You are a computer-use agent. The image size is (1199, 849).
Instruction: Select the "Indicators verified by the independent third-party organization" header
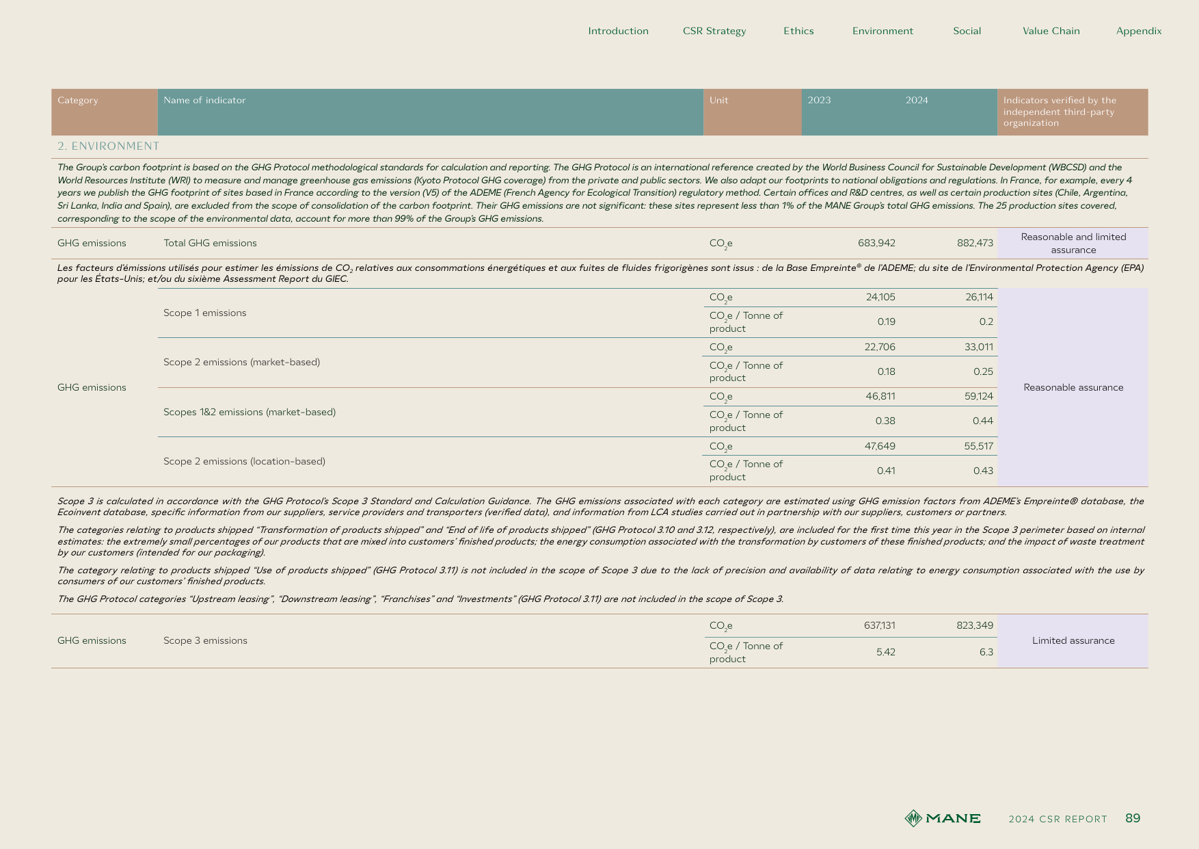[x=1073, y=112]
